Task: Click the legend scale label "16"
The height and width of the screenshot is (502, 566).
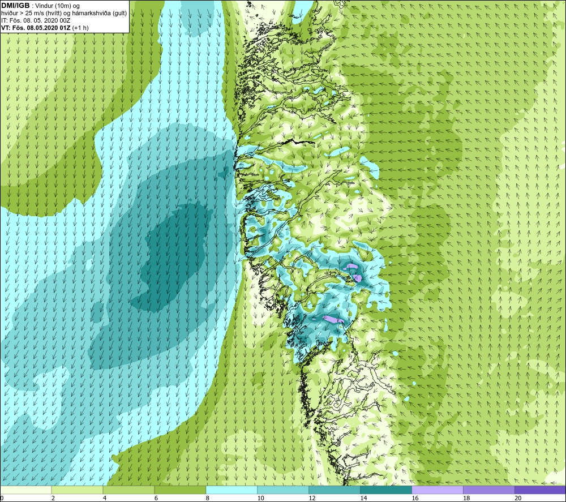Action: pyautogui.click(x=415, y=499)
